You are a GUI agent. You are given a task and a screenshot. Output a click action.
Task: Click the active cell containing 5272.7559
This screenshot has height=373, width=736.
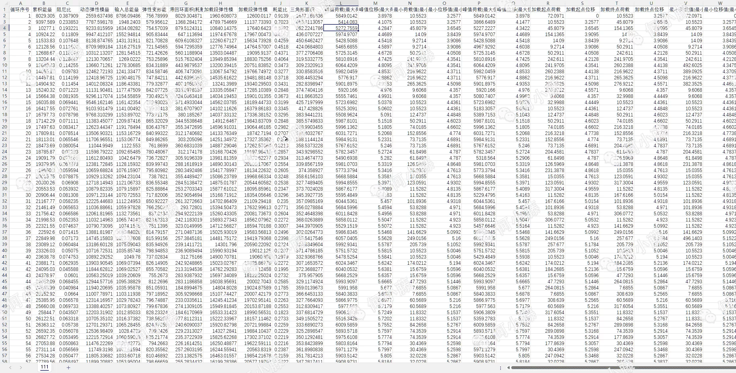click(341, 28)
